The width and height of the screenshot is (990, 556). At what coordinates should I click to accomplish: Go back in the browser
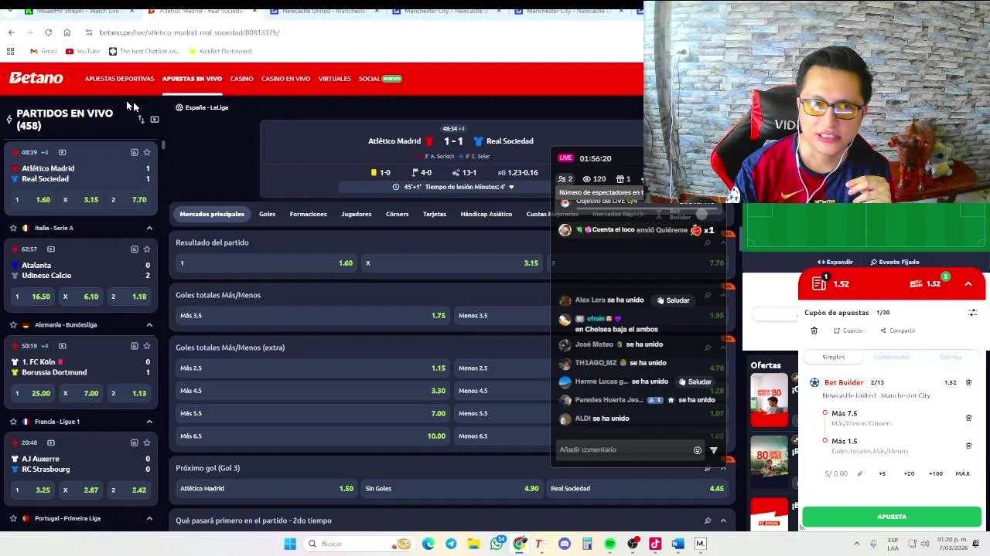point(11,32)
